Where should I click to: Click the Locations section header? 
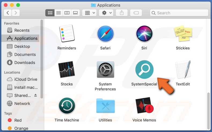point(12,72)
